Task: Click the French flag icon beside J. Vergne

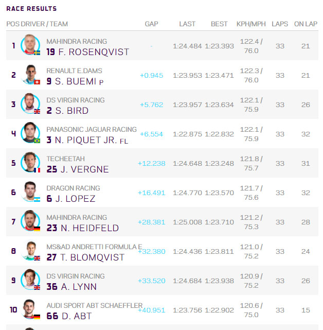Action: 37,170
